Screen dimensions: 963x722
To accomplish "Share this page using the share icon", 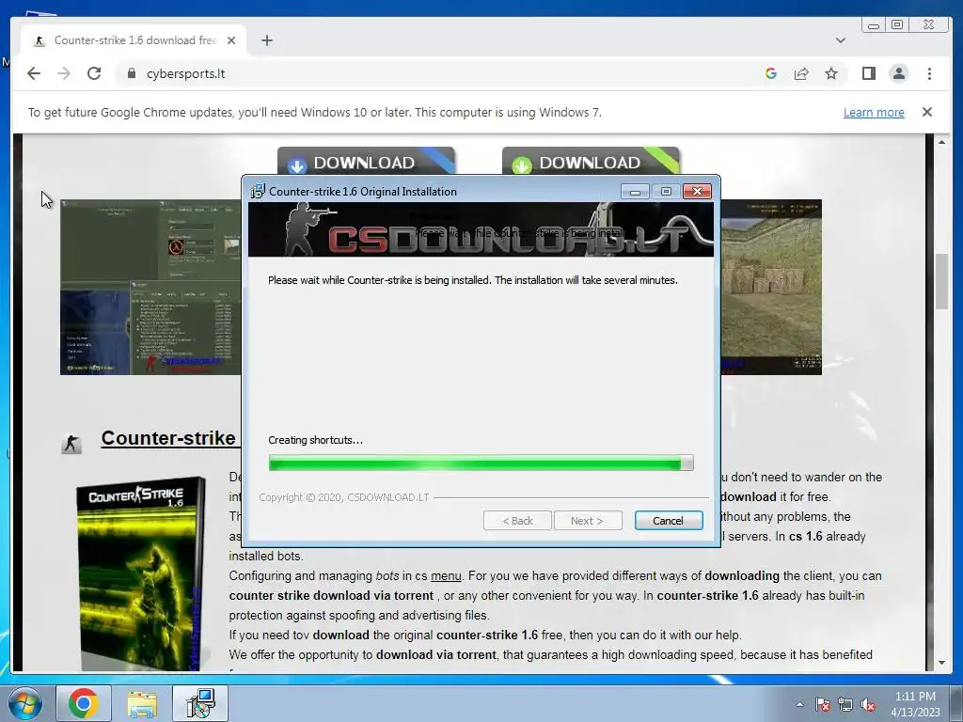I will pyautogui.click(x=801, y=73).
